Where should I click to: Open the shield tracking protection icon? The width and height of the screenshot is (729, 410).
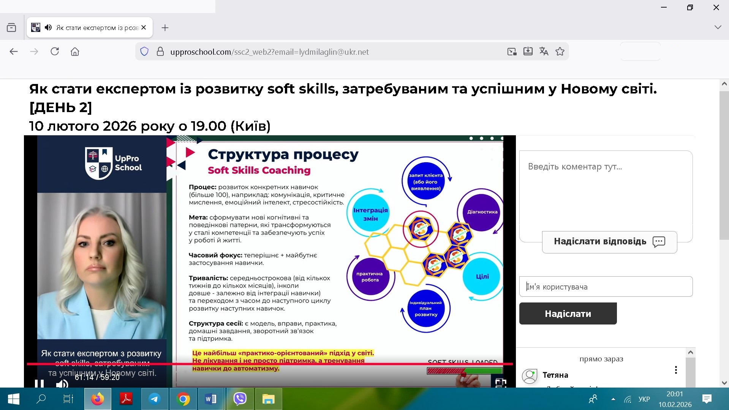pyautogui.click(x=144, y=52)
